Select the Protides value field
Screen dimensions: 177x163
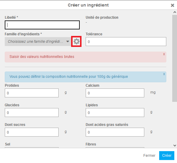pyautogui.click(x=32, y=93)
